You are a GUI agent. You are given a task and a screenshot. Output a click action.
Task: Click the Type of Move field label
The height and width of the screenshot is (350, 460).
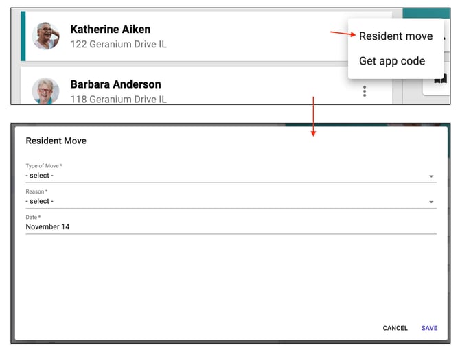[x=44, y=166]
